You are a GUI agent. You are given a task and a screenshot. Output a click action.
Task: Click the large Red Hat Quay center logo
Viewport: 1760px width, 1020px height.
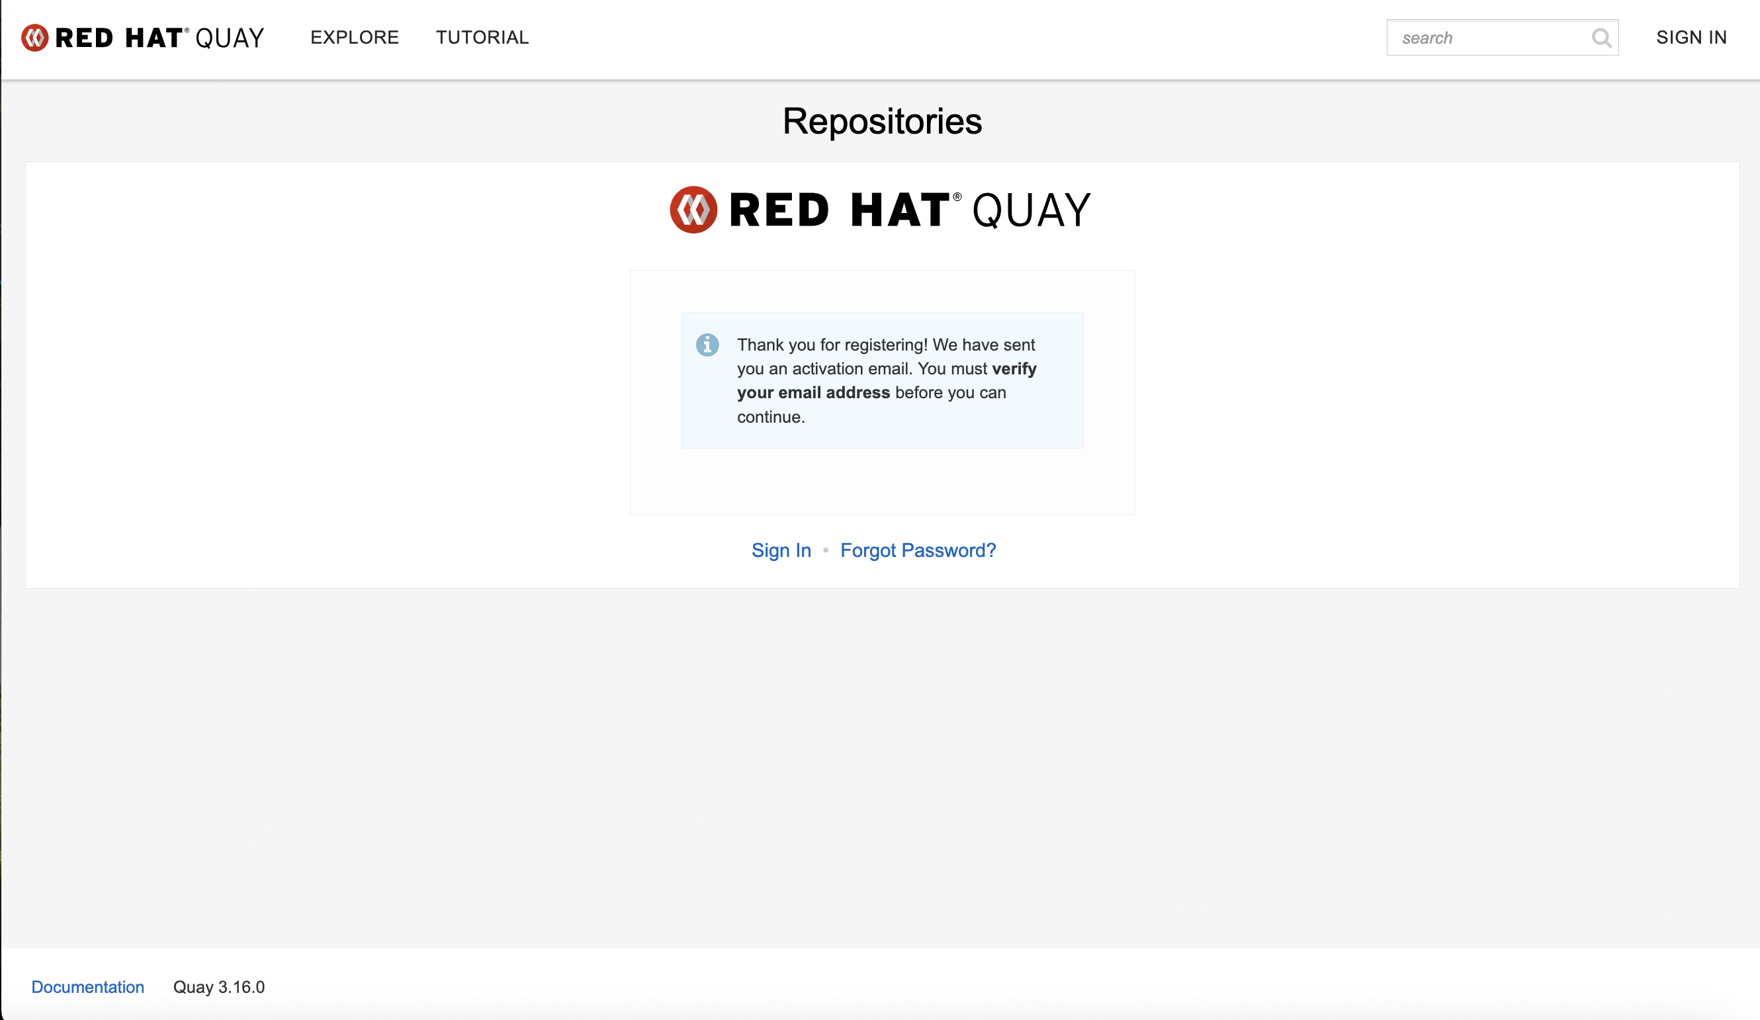[x=880, y=210]
